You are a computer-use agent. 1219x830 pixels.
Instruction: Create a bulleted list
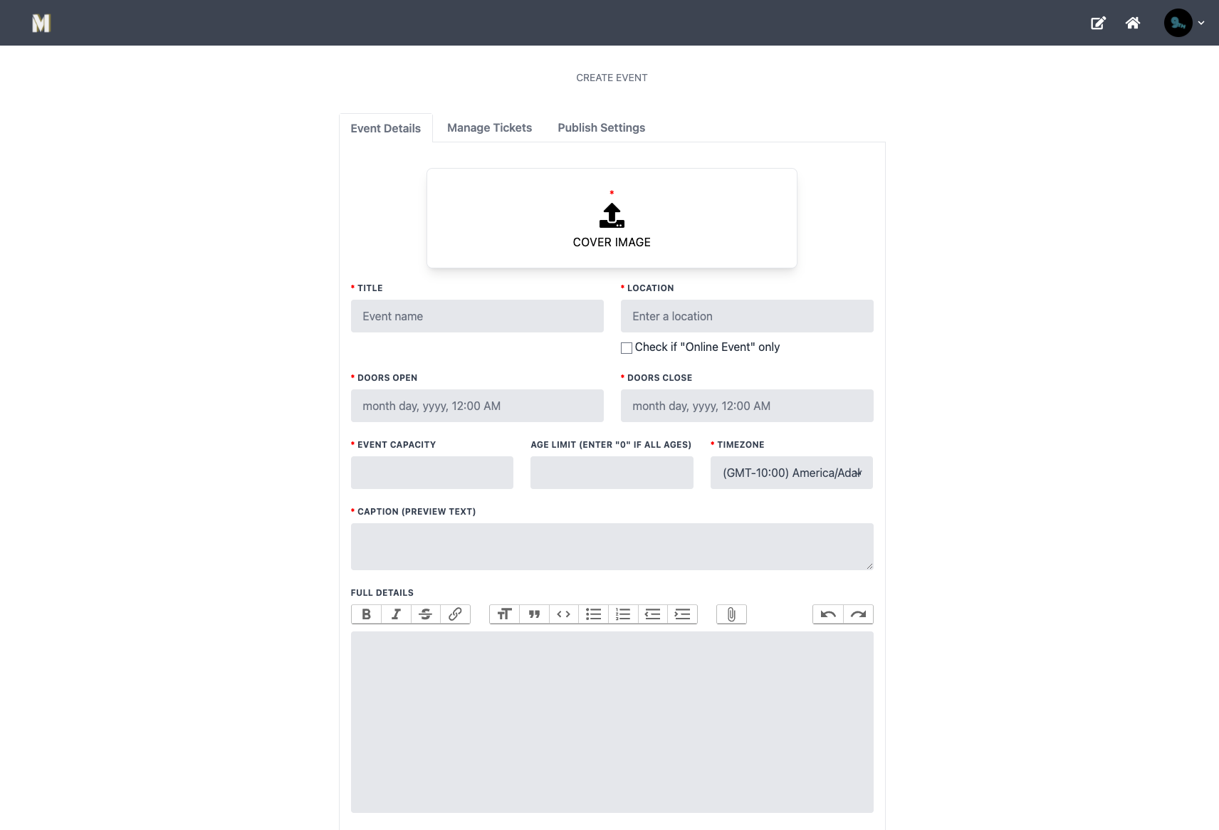point(593,614)
